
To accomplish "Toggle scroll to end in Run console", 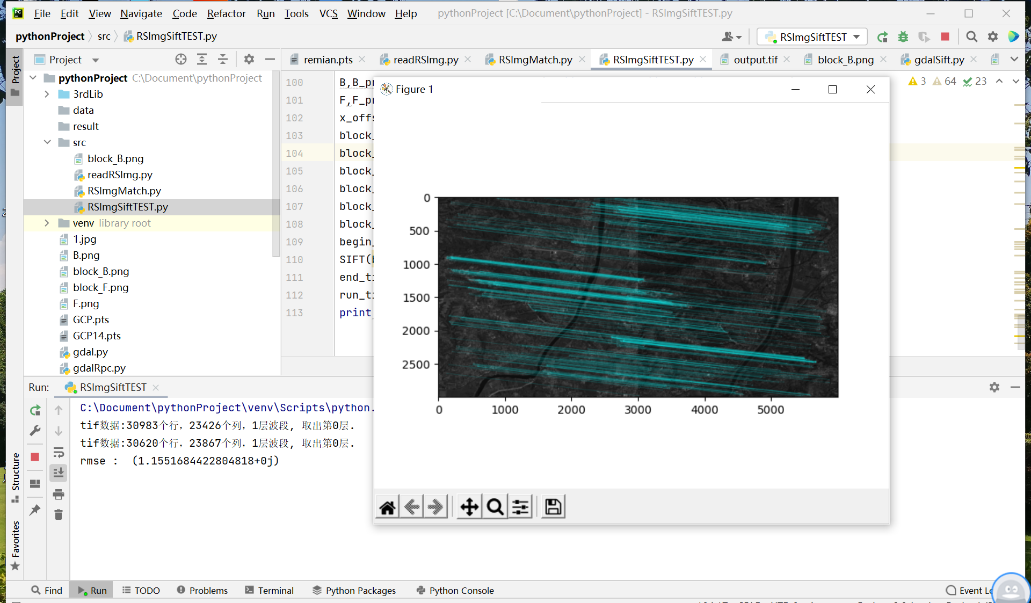I will point(59,473).
